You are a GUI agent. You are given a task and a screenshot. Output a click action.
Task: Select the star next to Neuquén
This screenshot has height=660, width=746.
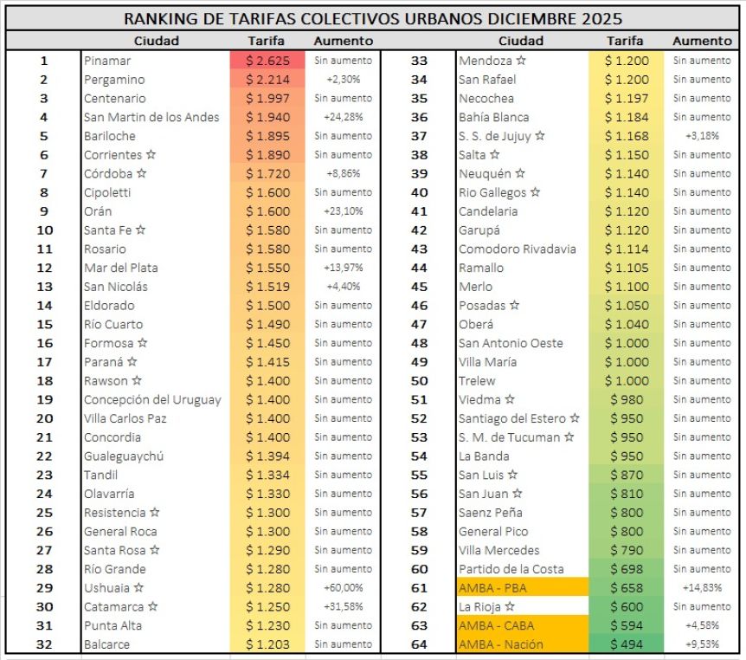[x=519, y=174]
